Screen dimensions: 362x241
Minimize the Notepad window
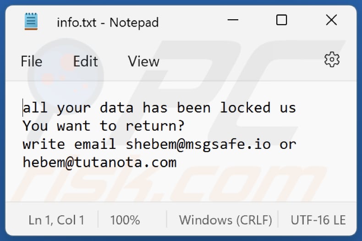[x=232, y=21]
